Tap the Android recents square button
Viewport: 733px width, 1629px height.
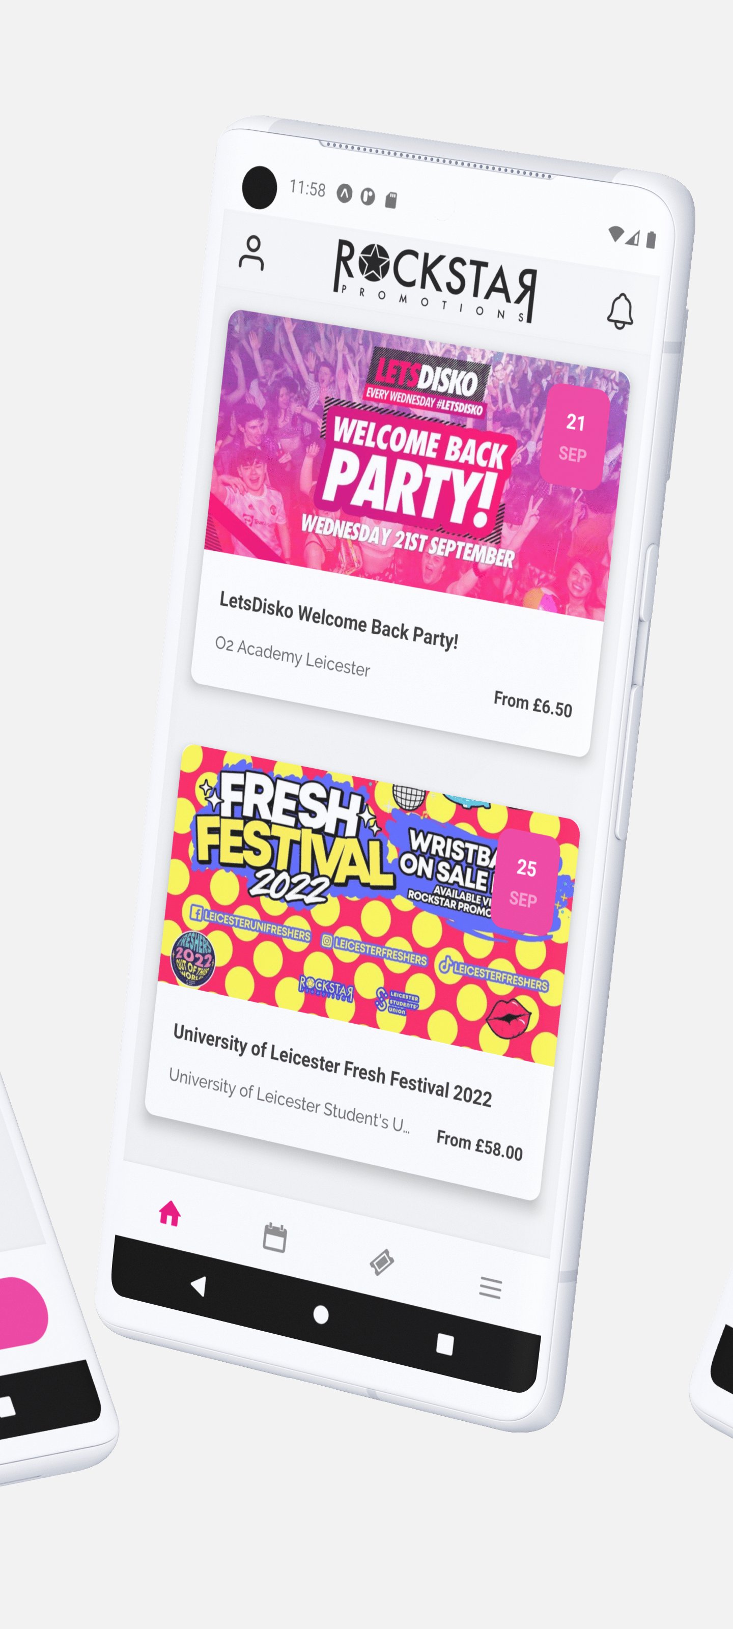(444, 1344)
